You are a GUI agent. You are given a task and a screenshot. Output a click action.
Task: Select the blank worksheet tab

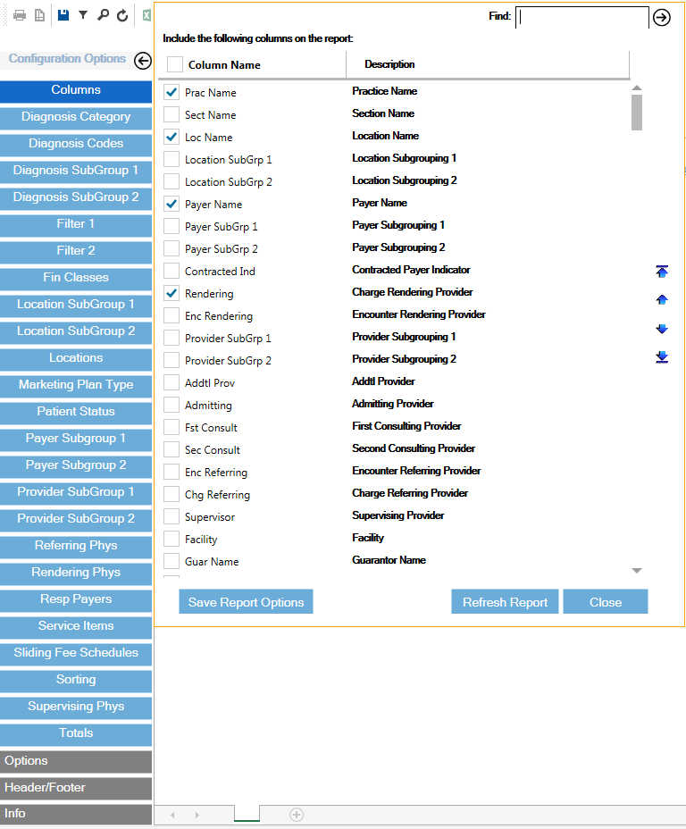click(247, 814)
